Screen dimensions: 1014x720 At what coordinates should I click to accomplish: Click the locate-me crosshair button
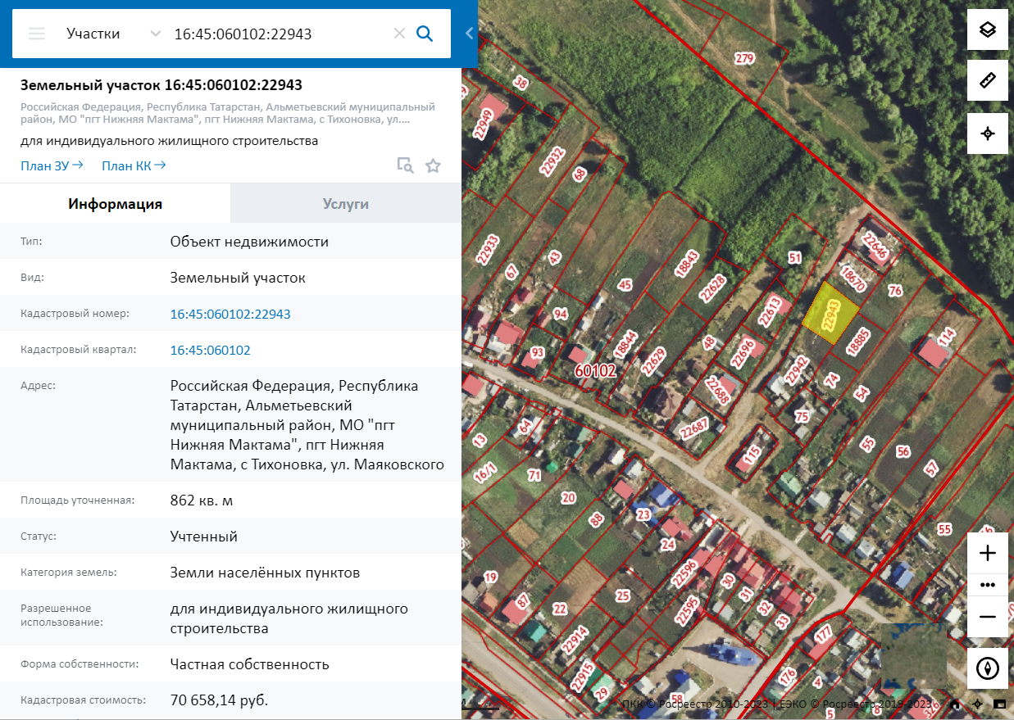pyautogui.click(x=988, y=134)
